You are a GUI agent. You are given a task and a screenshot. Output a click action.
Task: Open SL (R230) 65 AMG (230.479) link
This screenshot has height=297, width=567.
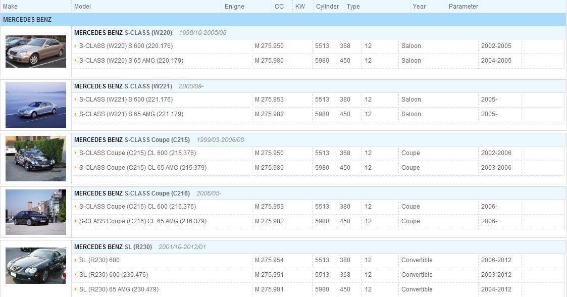click(x=119, y=289)
